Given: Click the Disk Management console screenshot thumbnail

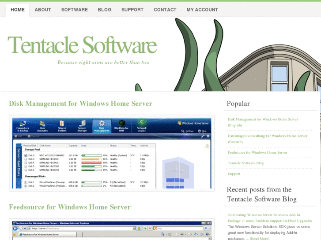Looking at the screenshot, I should (112, 153).
